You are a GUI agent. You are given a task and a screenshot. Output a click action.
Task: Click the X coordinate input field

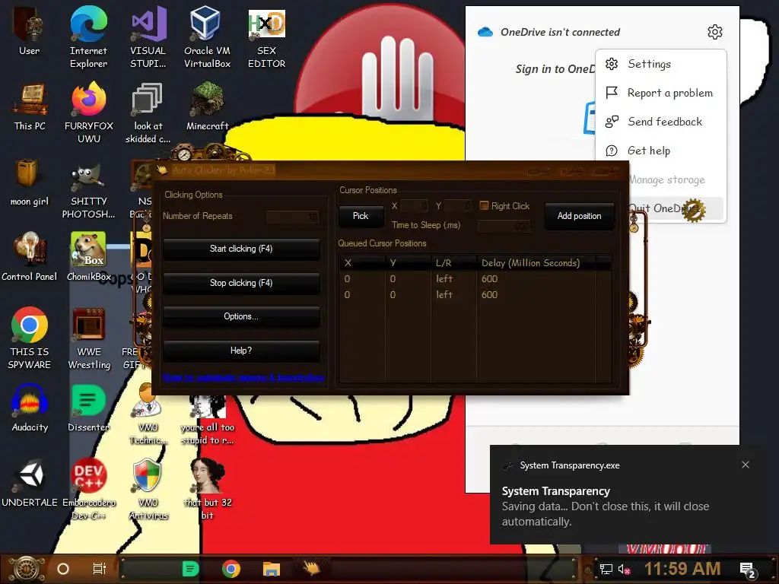[415, 205]
